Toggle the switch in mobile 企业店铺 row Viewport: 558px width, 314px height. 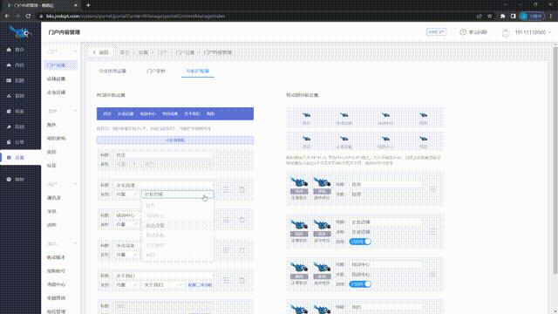pos(360,242)
